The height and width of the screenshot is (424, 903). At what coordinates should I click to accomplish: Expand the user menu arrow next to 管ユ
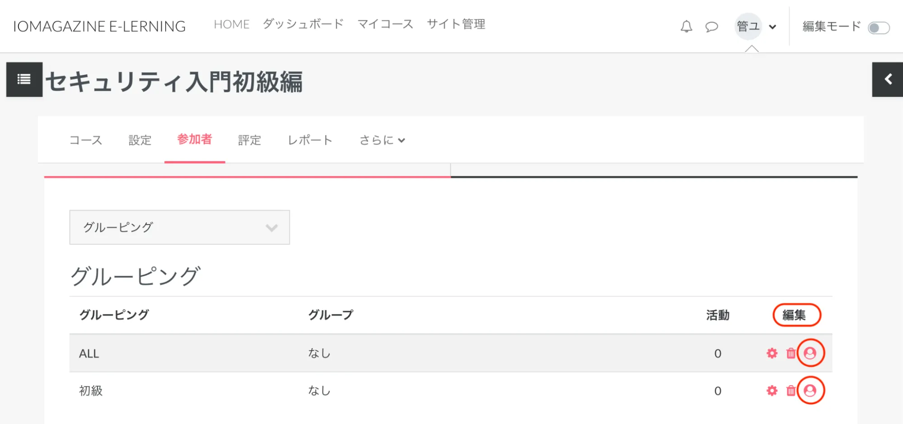772,27
